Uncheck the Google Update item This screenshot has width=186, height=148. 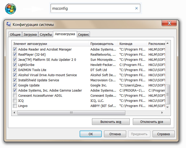pyautogui.click(x=15, y=85)
